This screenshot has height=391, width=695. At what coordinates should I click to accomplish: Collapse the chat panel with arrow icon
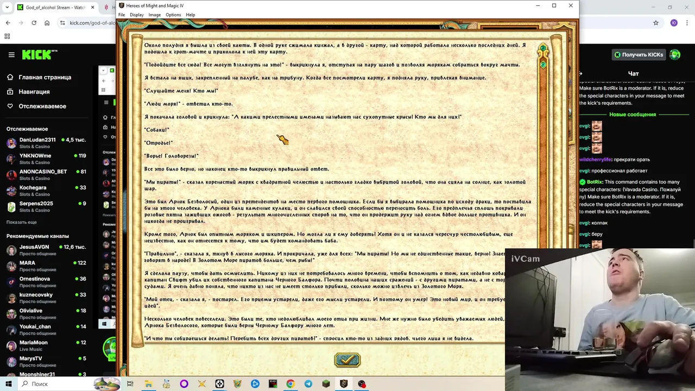click(x=581, y=73)
